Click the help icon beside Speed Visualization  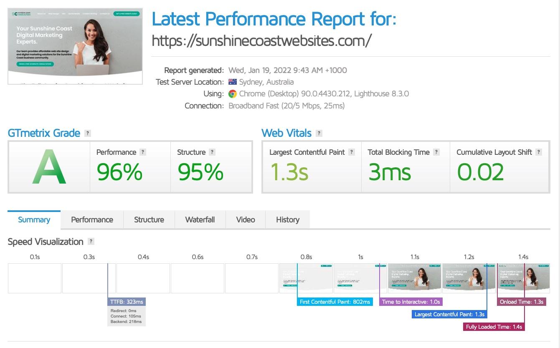pyautogui.click(x=91, y=242)
